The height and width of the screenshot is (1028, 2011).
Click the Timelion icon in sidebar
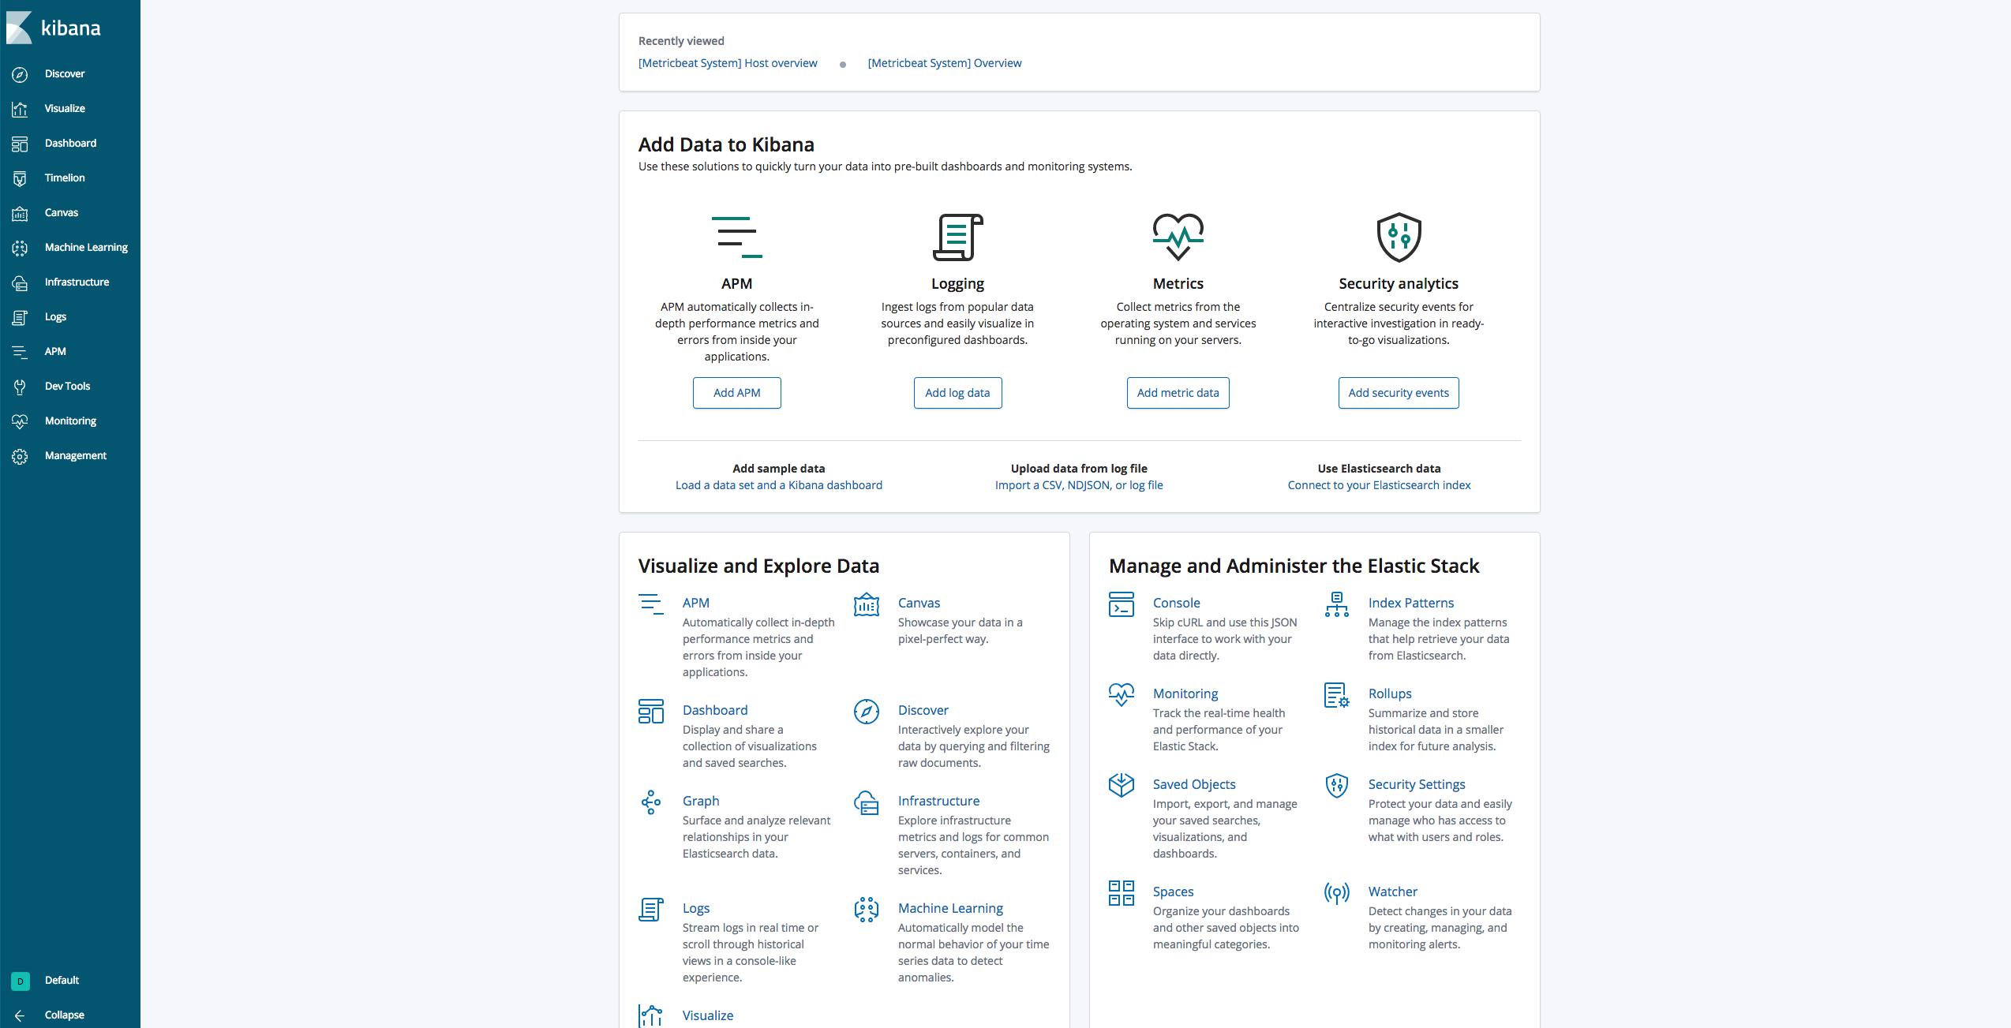pos(20,177)
